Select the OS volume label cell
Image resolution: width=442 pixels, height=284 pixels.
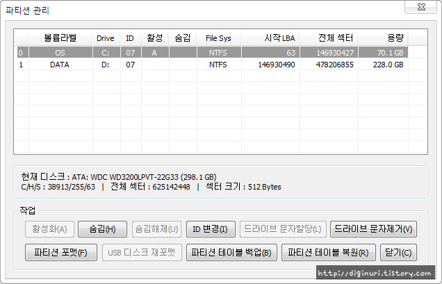click(x=60, y=53)
